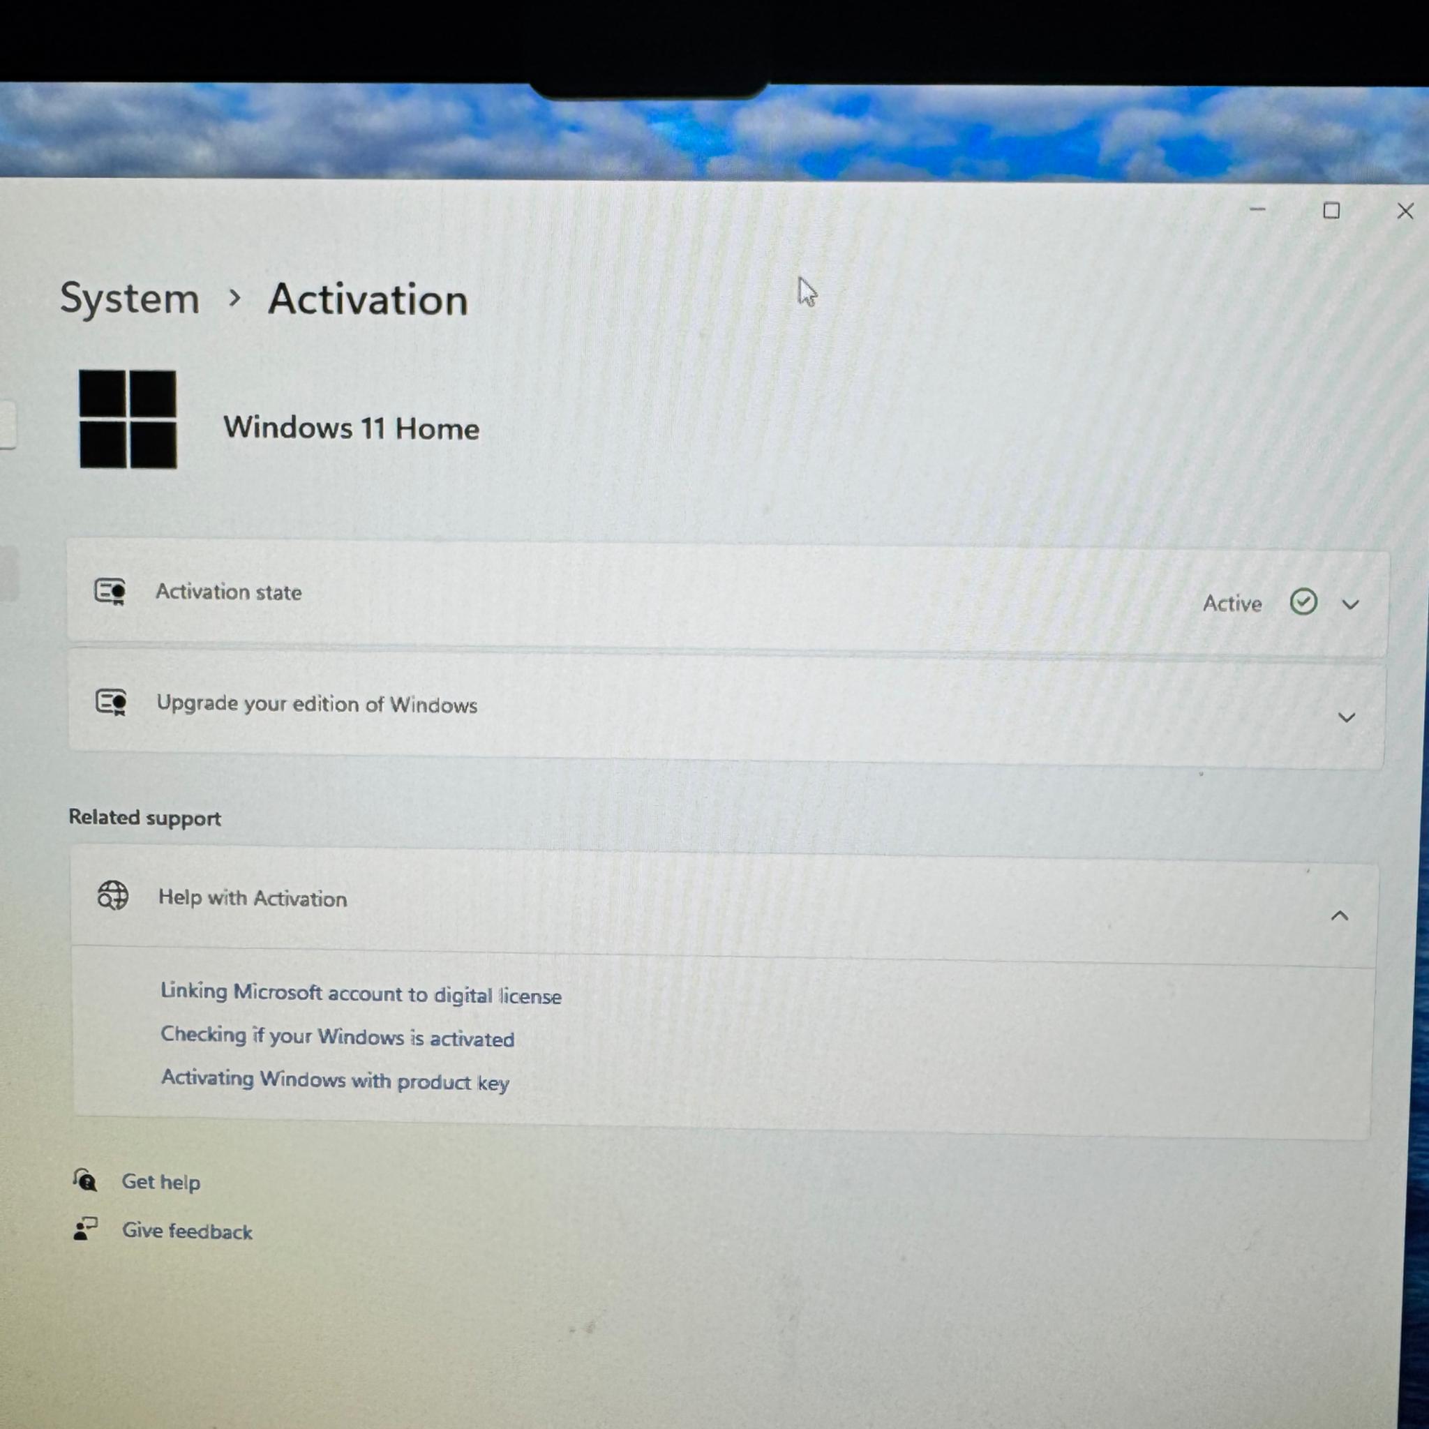Click the Windows logo next to Windows 11 Home
This screenshot has width=1429, height=1429.
tap(127, 419)
